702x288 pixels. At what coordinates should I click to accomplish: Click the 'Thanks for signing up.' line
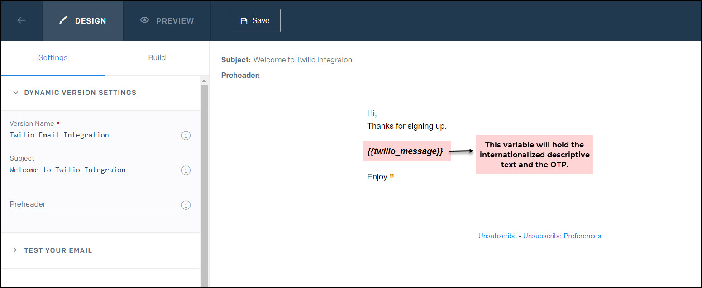(x=407, y=126)
